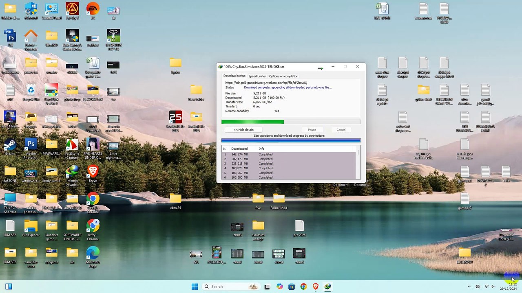Open Chrome from the taskbar
The height and width of the screenshot is (293, 522).
click(x=303, y=286)
